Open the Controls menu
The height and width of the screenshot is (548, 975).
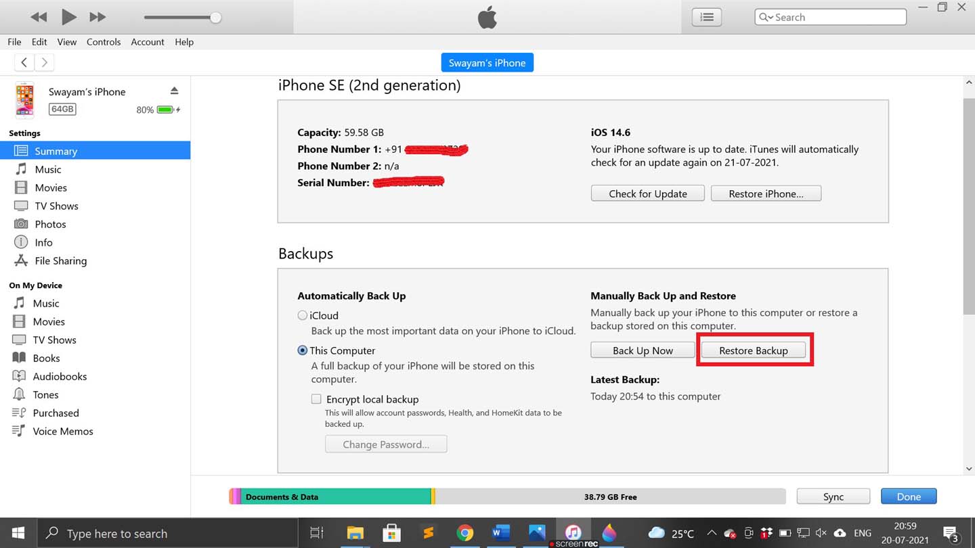pyautogui.click(x=104, y=42)
